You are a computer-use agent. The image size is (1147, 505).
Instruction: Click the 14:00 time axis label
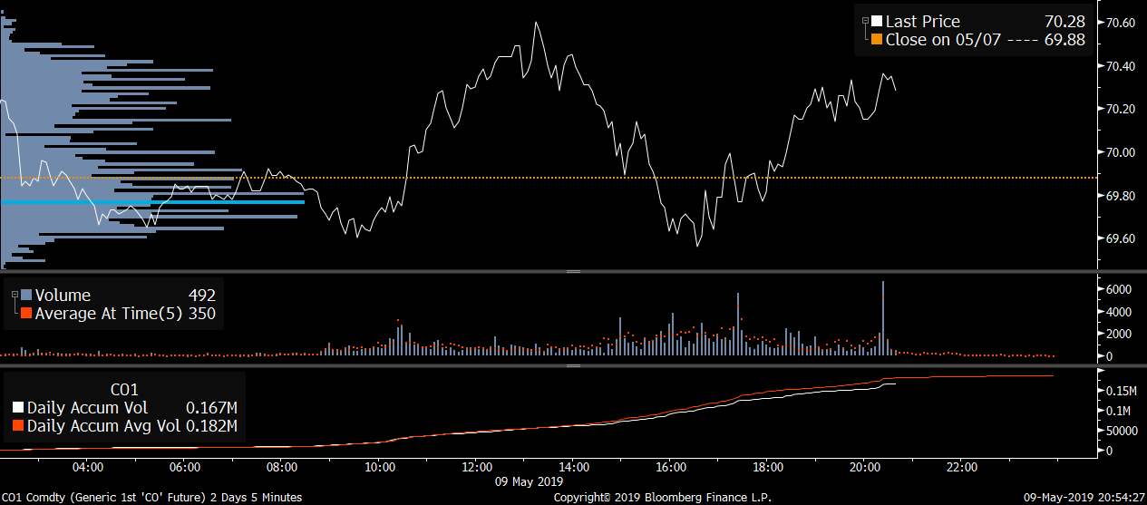(x=573, y=468)
